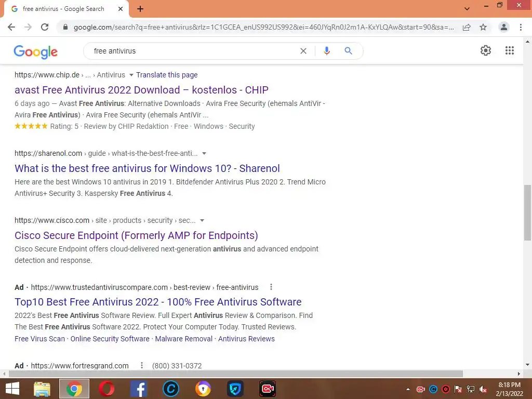Submit search with magnifier icon

[348, 51]
